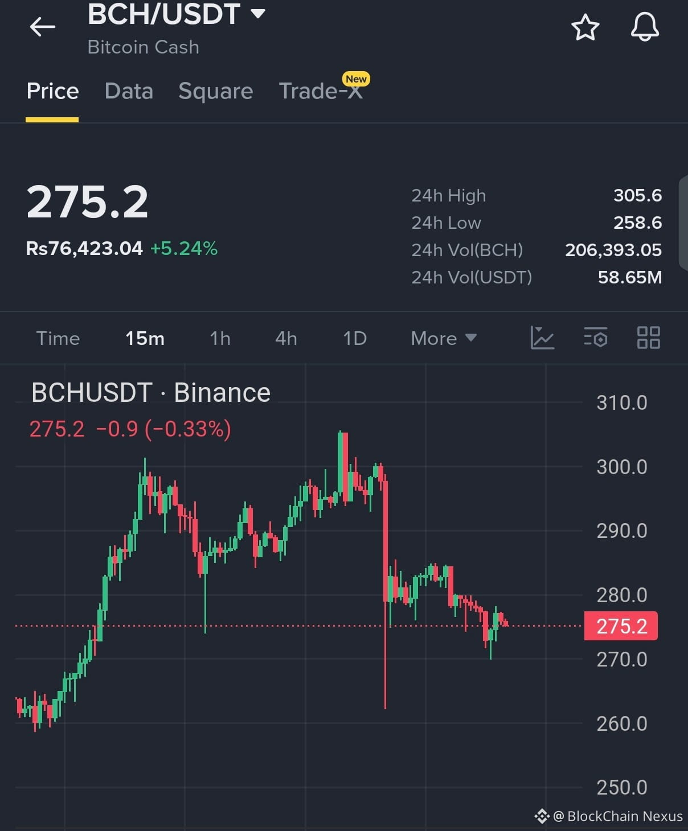The height and width of the screenshot is (831, 688).
Task: Tap the Bitcoin Cash subtitle
Action: click(x=144, y=47)
